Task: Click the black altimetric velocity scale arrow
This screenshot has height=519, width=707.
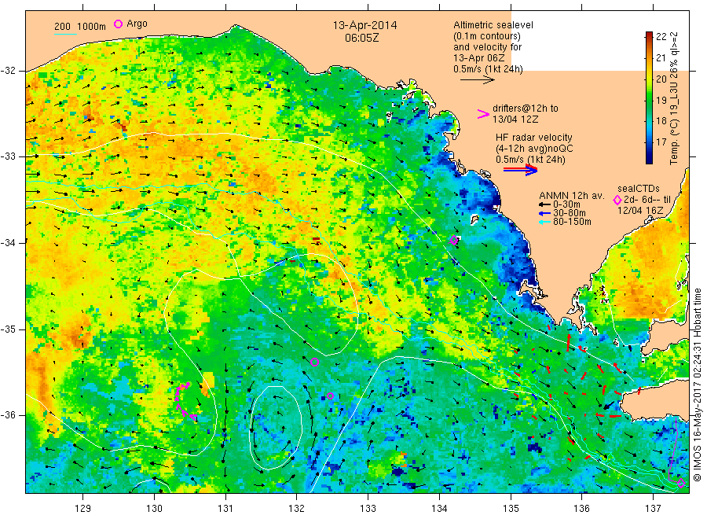Action: click(478, 80)
